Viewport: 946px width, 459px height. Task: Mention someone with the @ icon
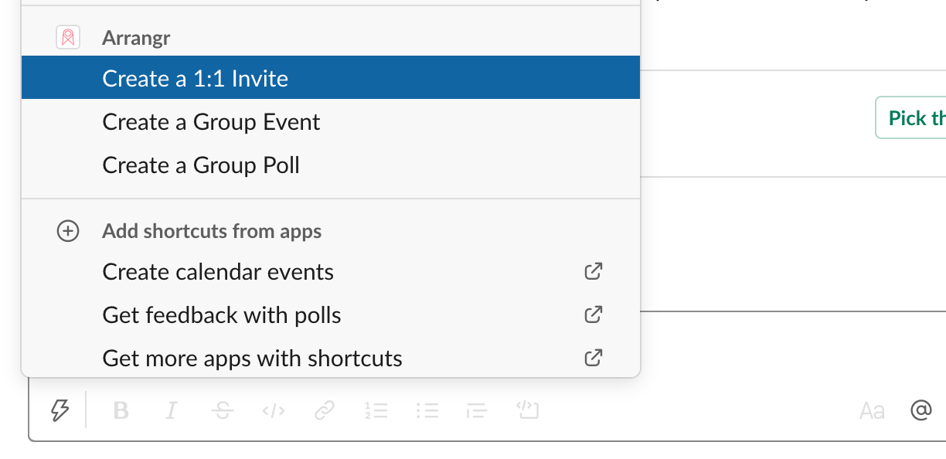tap(920, 410)
